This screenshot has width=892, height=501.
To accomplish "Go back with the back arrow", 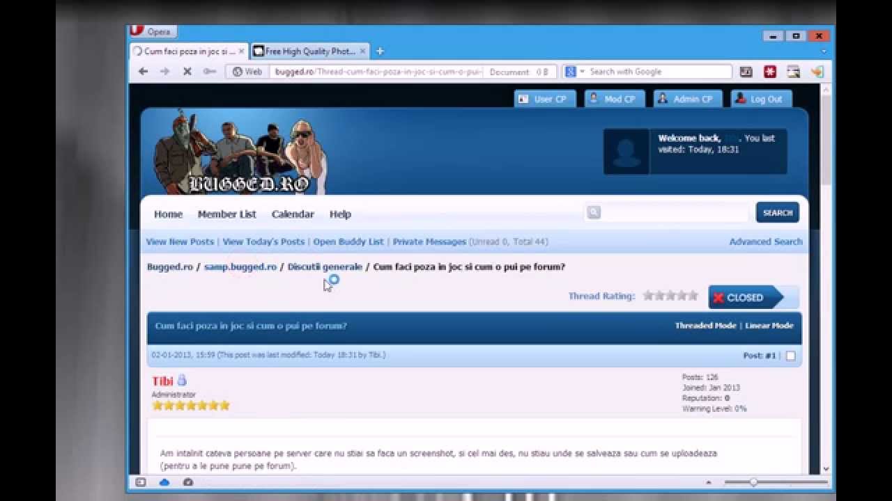I will pyautogui.click(x=143, y=72).
